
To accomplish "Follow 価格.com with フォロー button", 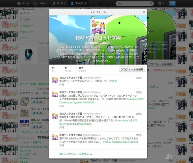I will 39,127.
